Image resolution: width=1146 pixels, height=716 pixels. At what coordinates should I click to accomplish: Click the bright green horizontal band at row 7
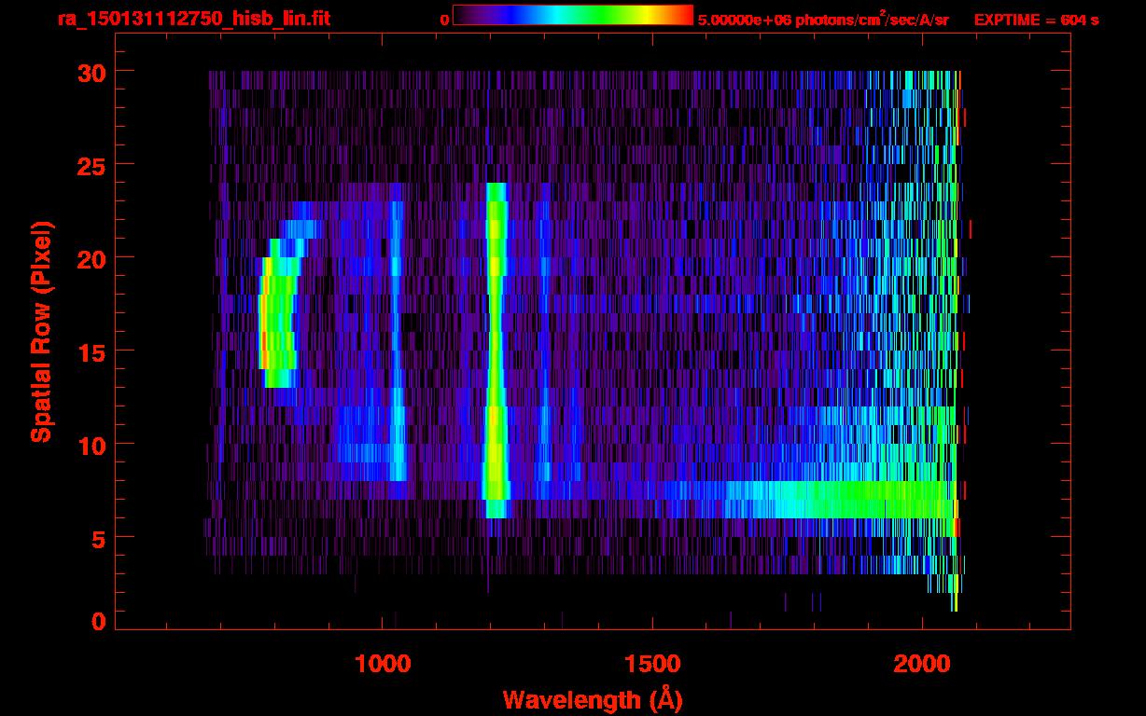click(x=840, y=499)
